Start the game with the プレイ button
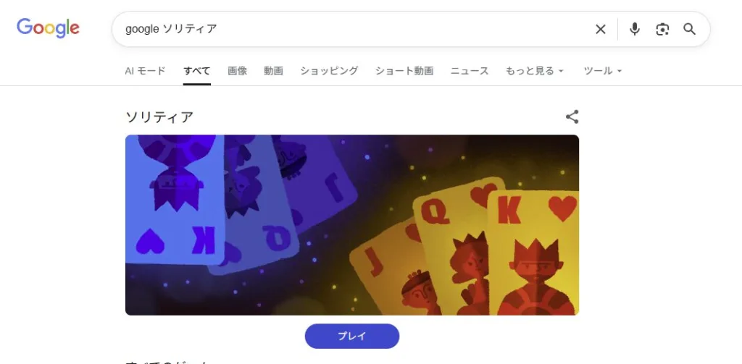The image size is (742, 364). click(x=352, y=336)
